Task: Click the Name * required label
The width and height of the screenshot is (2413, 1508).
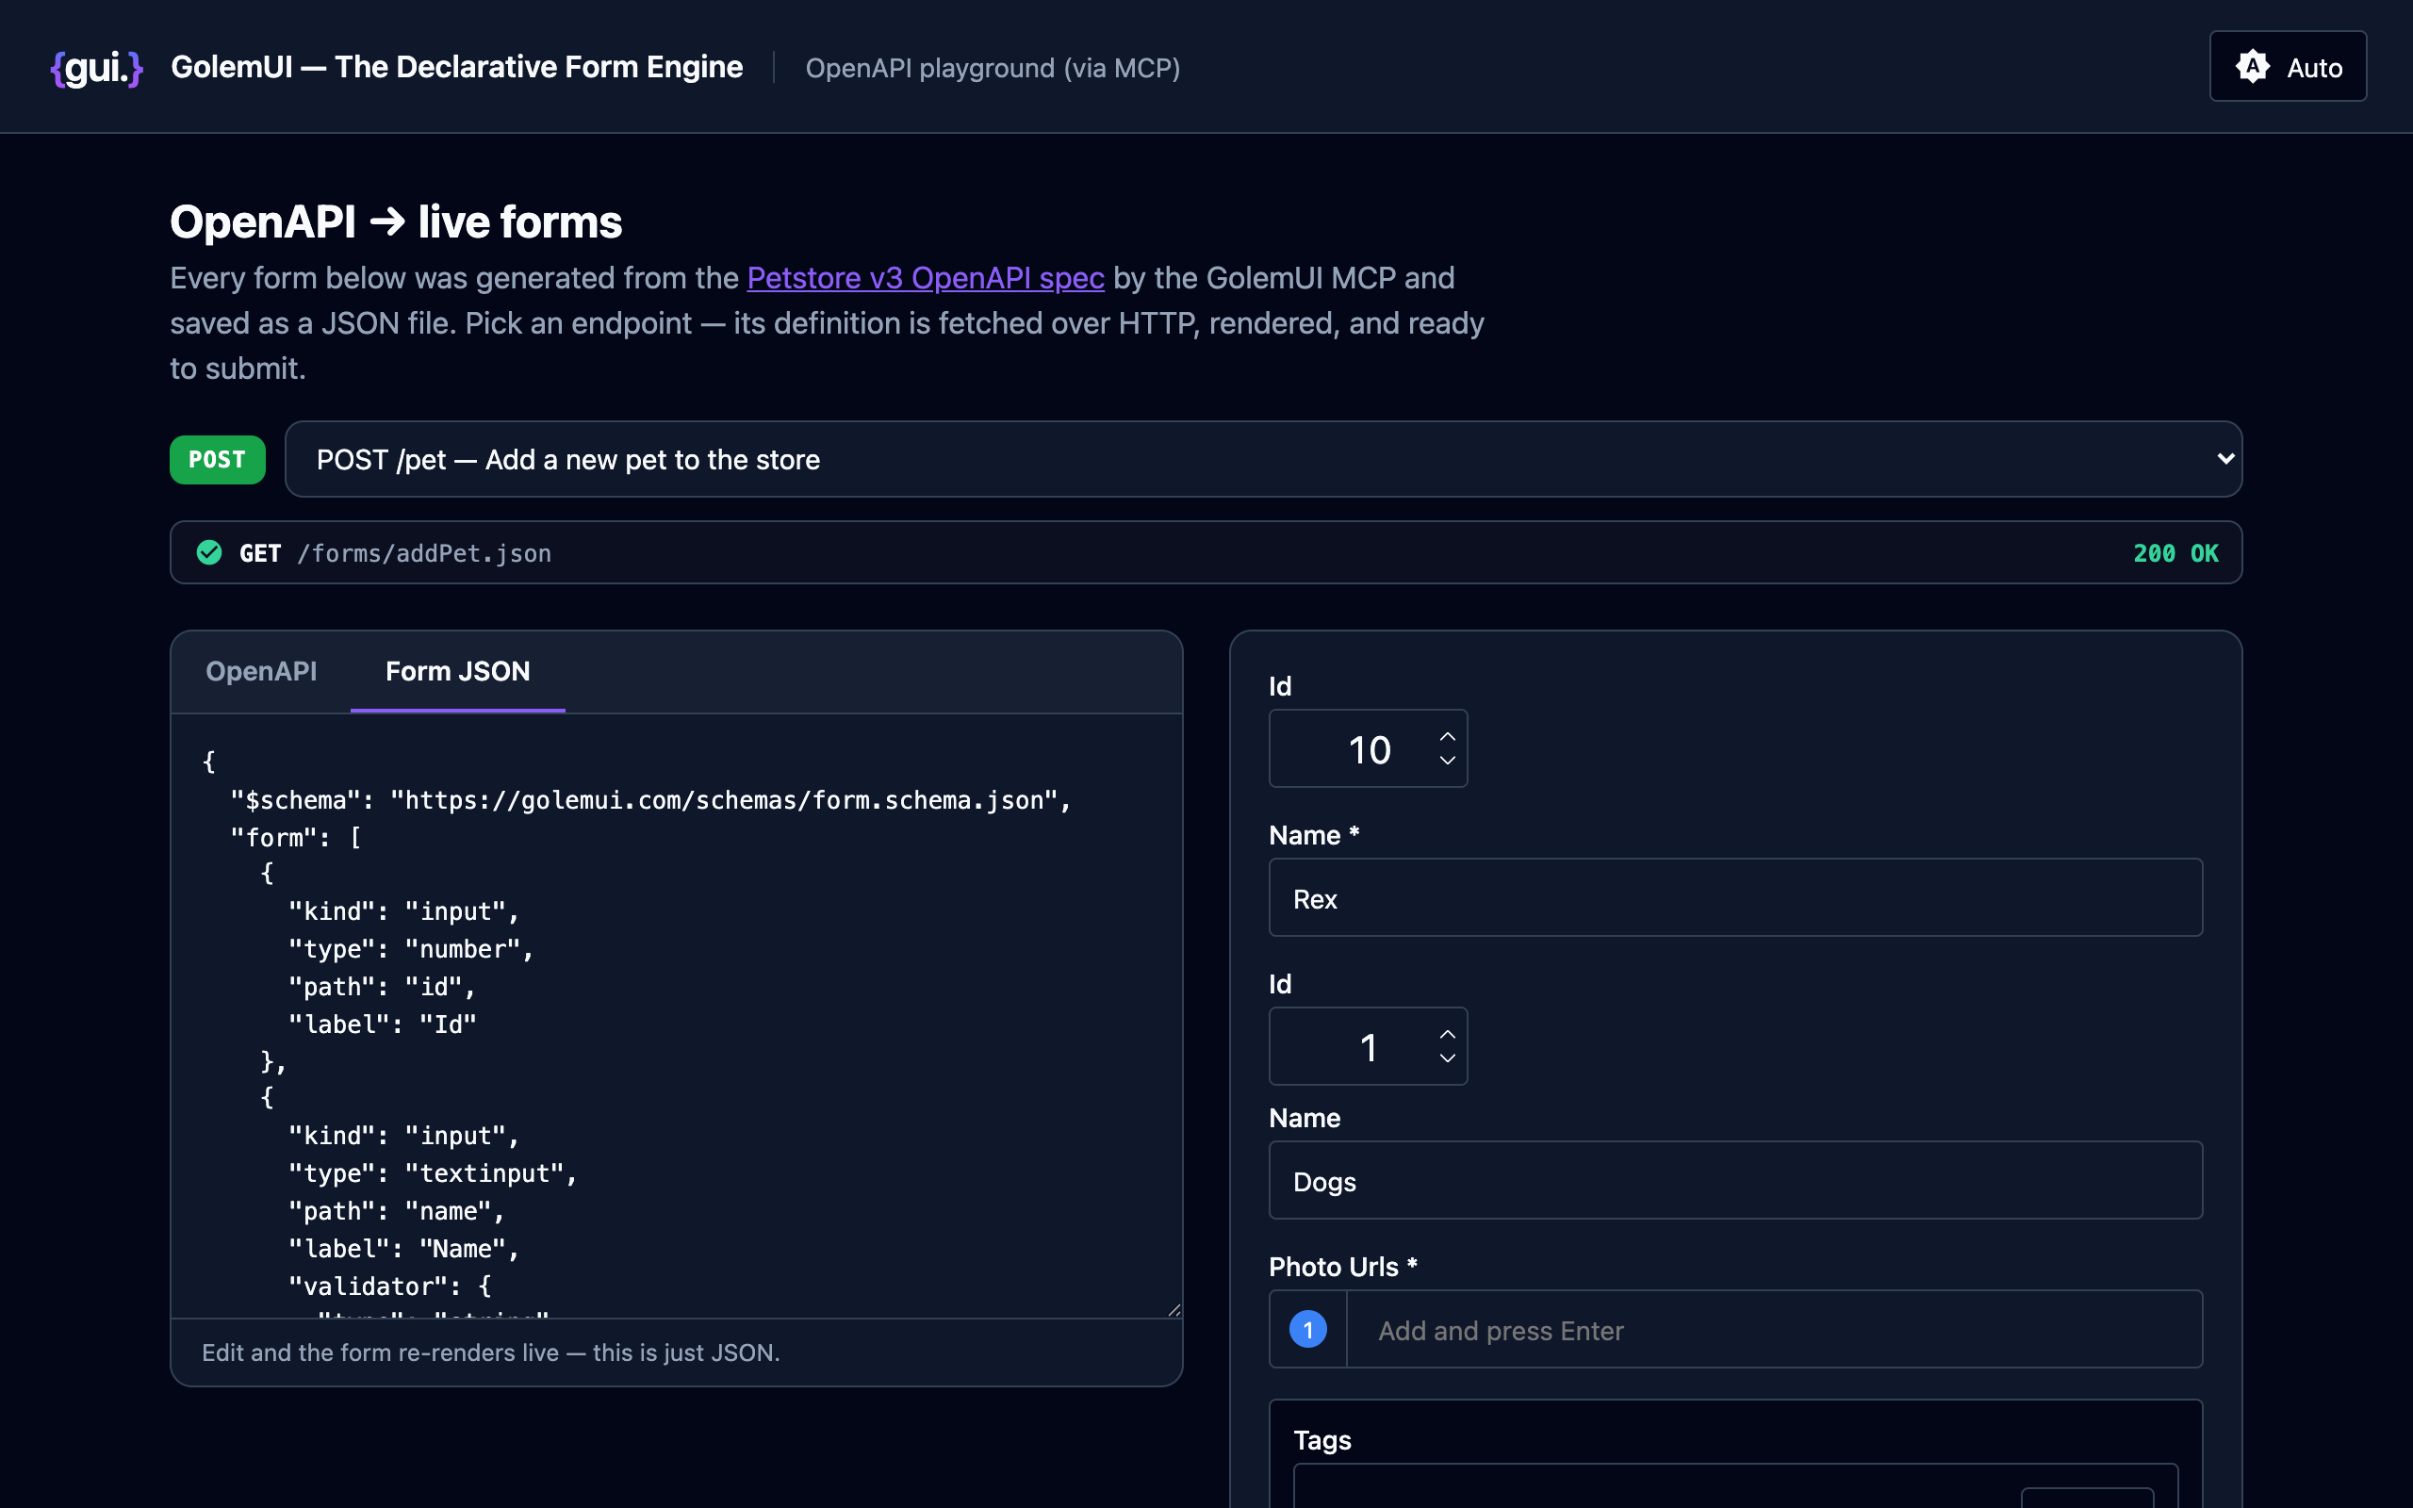Action: click(x=1314, y=835)
